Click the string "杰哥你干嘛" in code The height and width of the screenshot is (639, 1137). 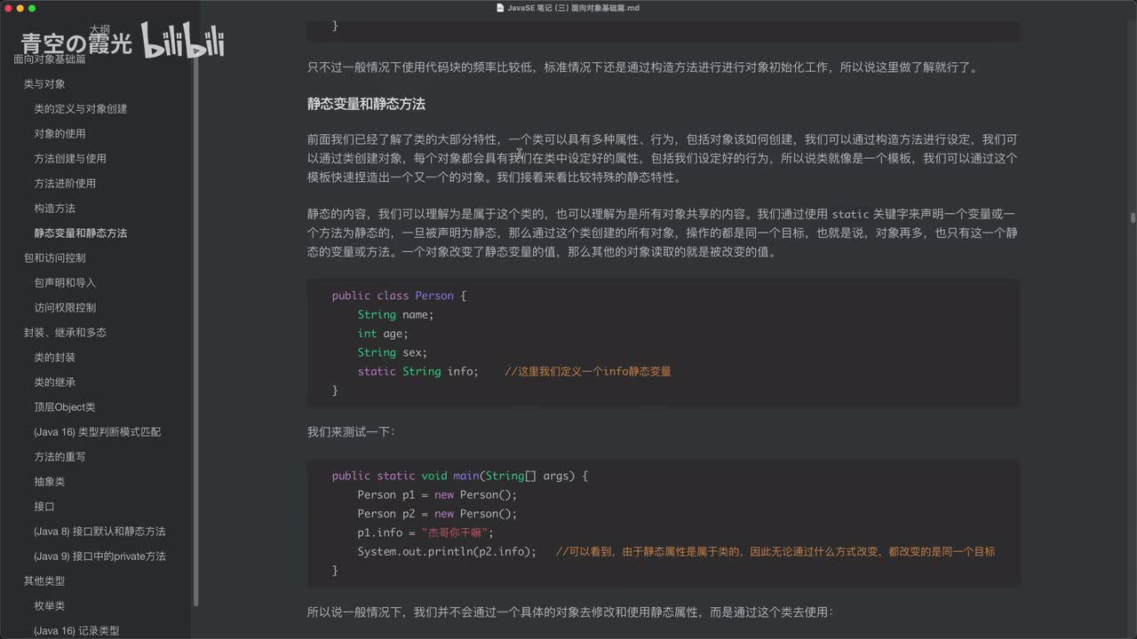point(457,532)
